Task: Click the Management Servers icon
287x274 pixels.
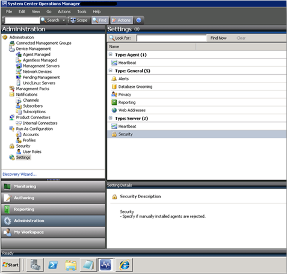Action: coord(19,66)
